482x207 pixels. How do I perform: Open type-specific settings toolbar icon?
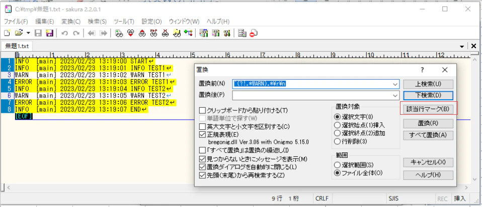click(216, 33)
